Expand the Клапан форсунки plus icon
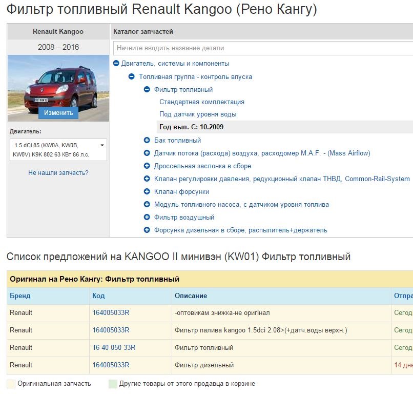The width and height of the screenshot is (413, 394). 147,191
